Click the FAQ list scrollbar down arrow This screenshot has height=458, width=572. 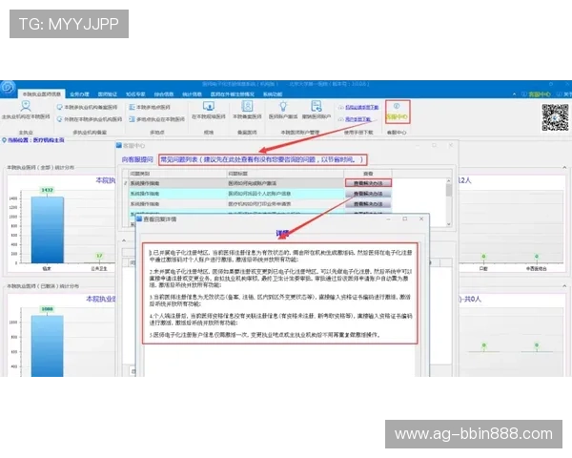[x=449, y=224]
